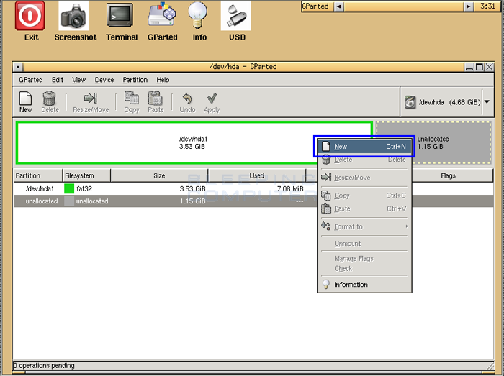Open the Device menu
Viewport: 504px width, 376px height.
(104, 80)
